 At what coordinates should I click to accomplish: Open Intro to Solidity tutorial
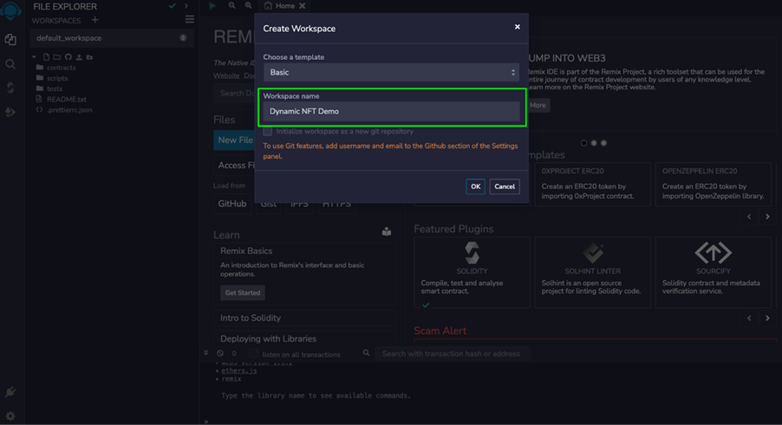(304, 317)
